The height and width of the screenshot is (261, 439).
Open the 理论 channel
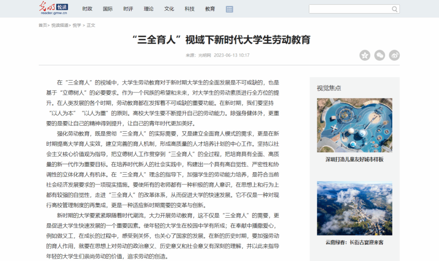[x=149, y=9]
